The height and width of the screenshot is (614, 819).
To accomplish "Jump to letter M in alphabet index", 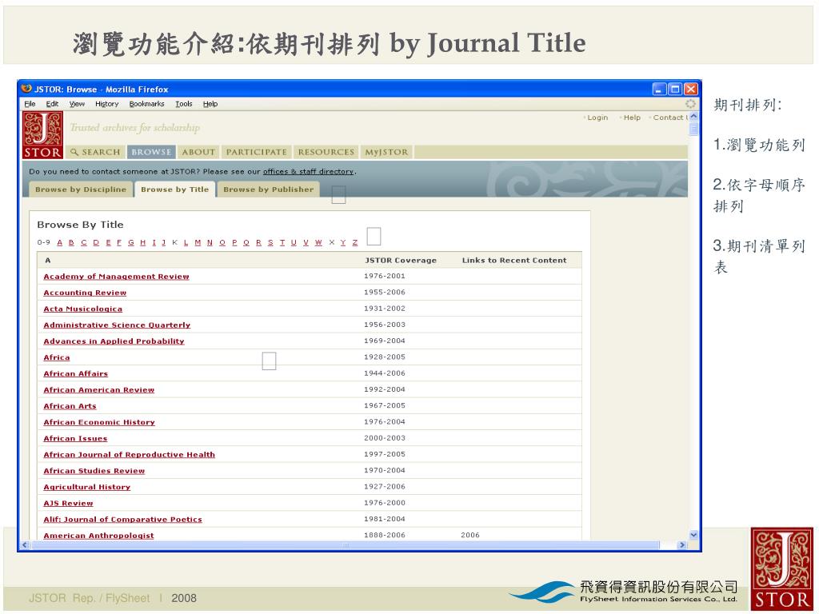I will click(198, 242).
